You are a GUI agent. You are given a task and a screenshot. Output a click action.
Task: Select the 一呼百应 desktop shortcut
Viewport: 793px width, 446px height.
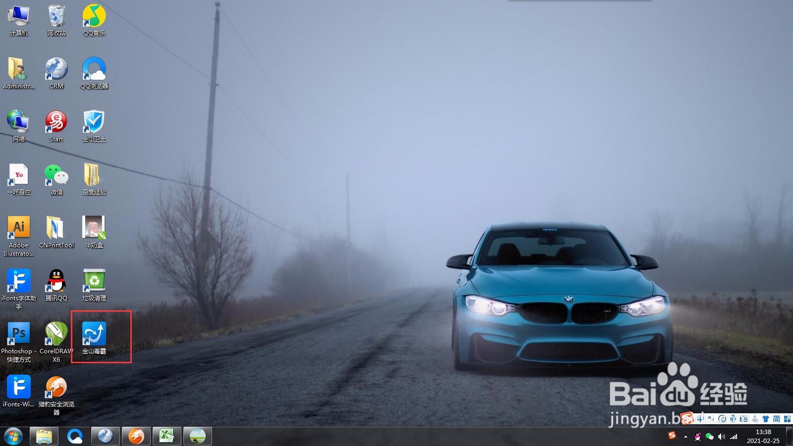(19, 179)
